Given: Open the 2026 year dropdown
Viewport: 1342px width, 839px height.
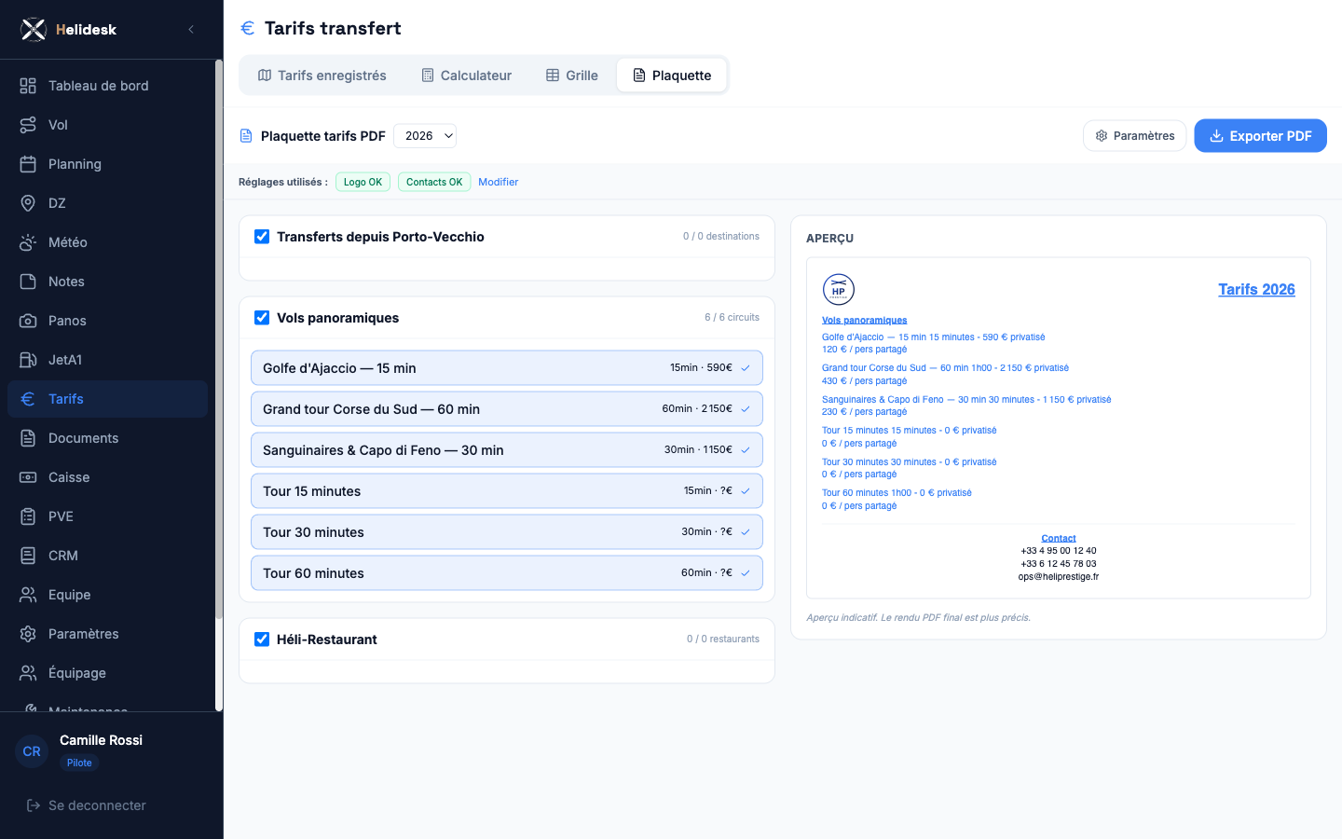Looking at the screenshot, I should tap(425, 136).
